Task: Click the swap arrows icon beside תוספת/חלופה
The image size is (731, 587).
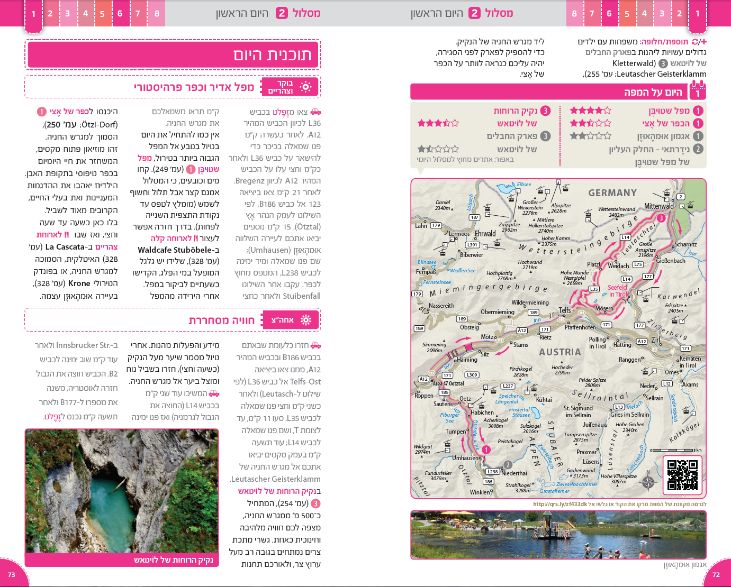Action: click(x=694, y=41)
